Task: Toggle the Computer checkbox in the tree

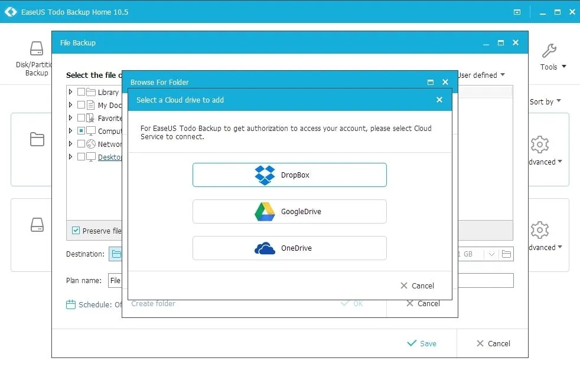Action: tap(80, 131)
